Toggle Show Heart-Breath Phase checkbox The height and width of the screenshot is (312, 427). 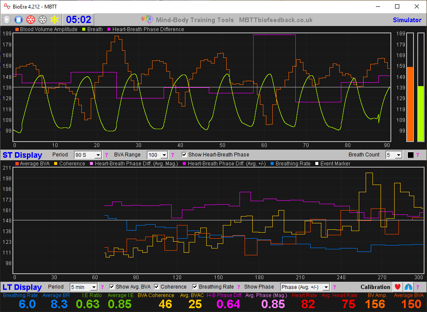(184, 154)
